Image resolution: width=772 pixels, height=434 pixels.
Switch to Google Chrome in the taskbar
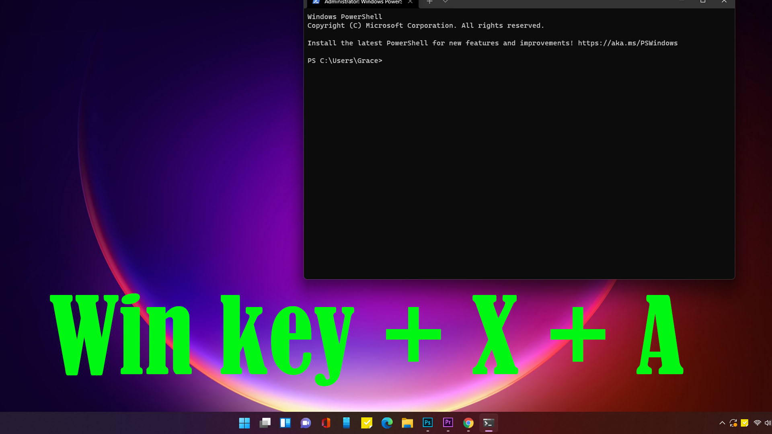coord(468,423)
